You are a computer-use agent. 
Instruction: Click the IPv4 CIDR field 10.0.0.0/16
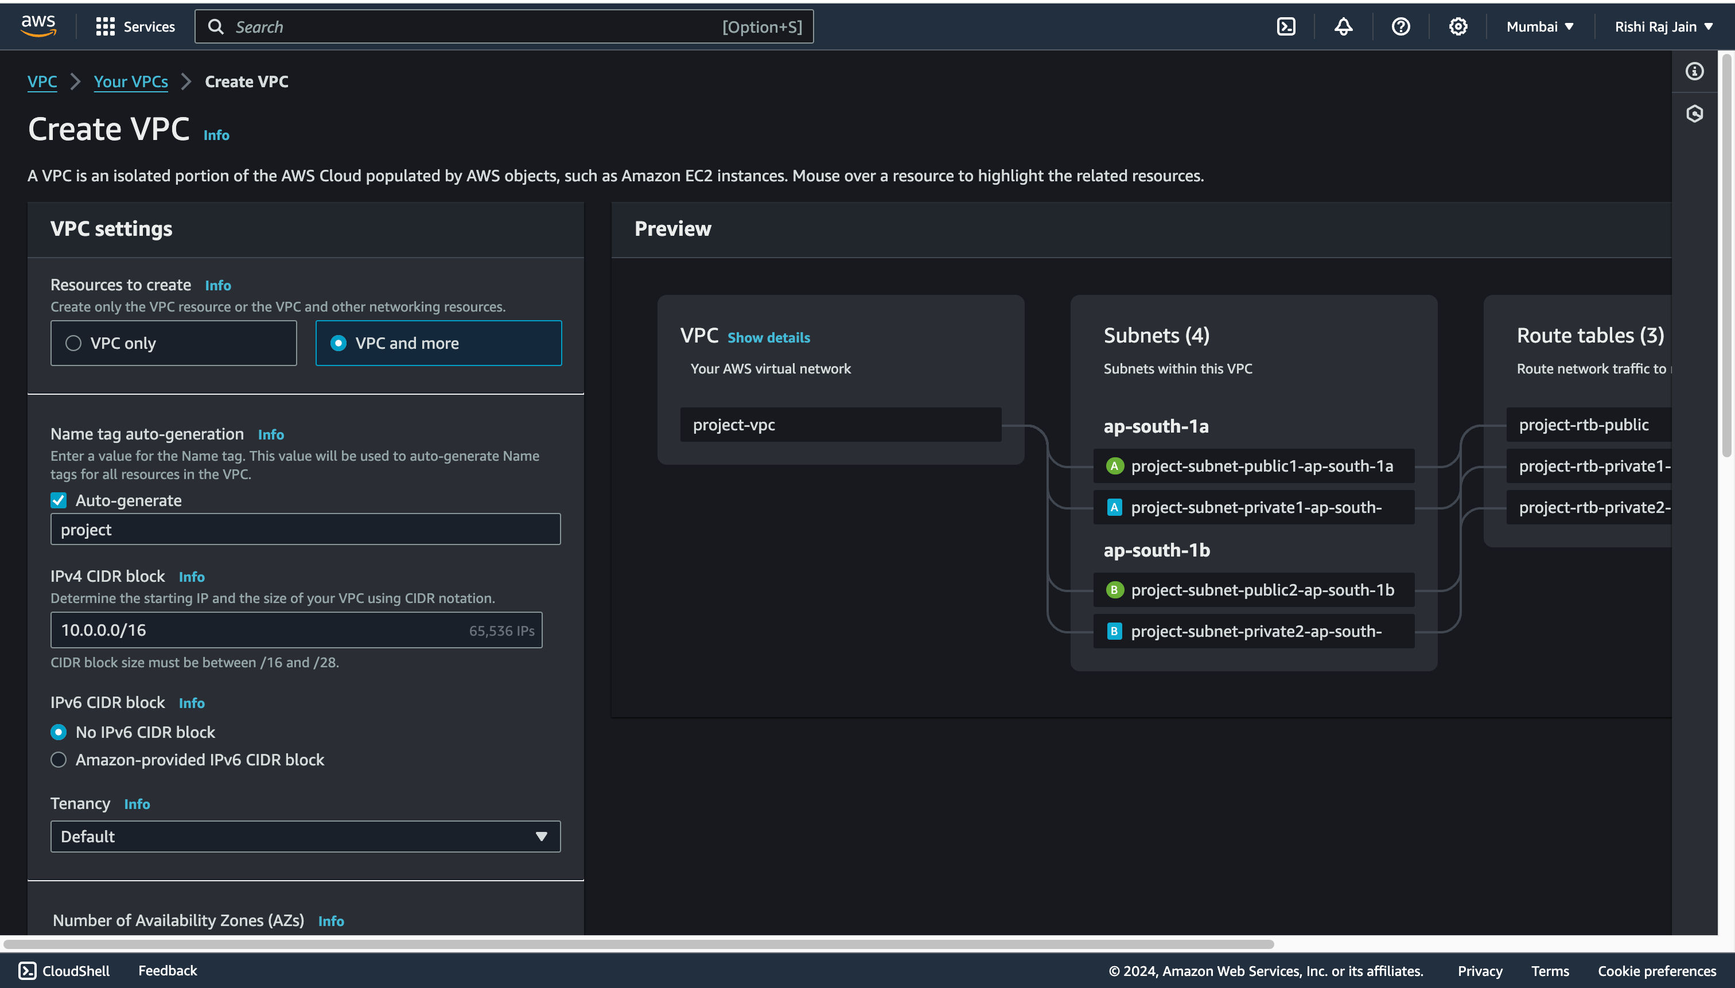click(297, 631)
